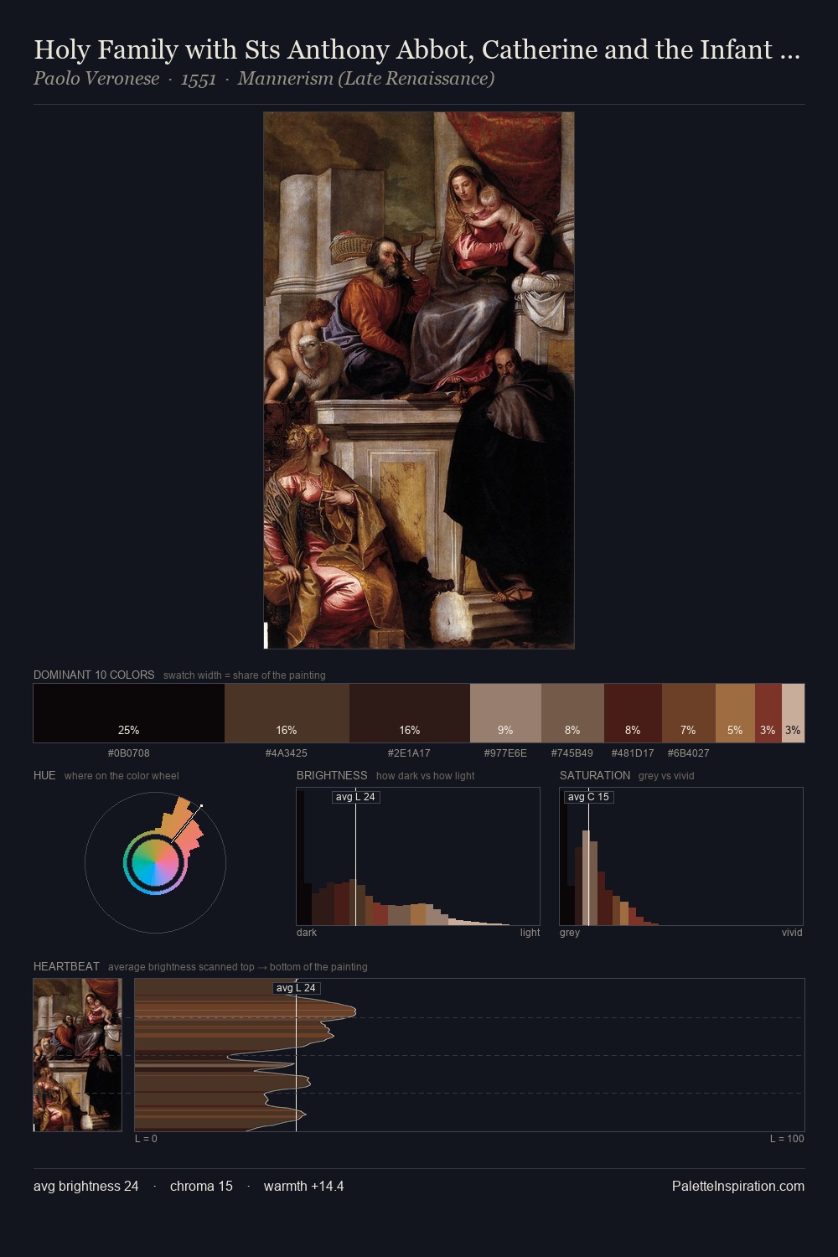Viewport: 838px width, 1257px height.
Task: Click the 3% reddish-brown swatch
Action: pos(768,713)
